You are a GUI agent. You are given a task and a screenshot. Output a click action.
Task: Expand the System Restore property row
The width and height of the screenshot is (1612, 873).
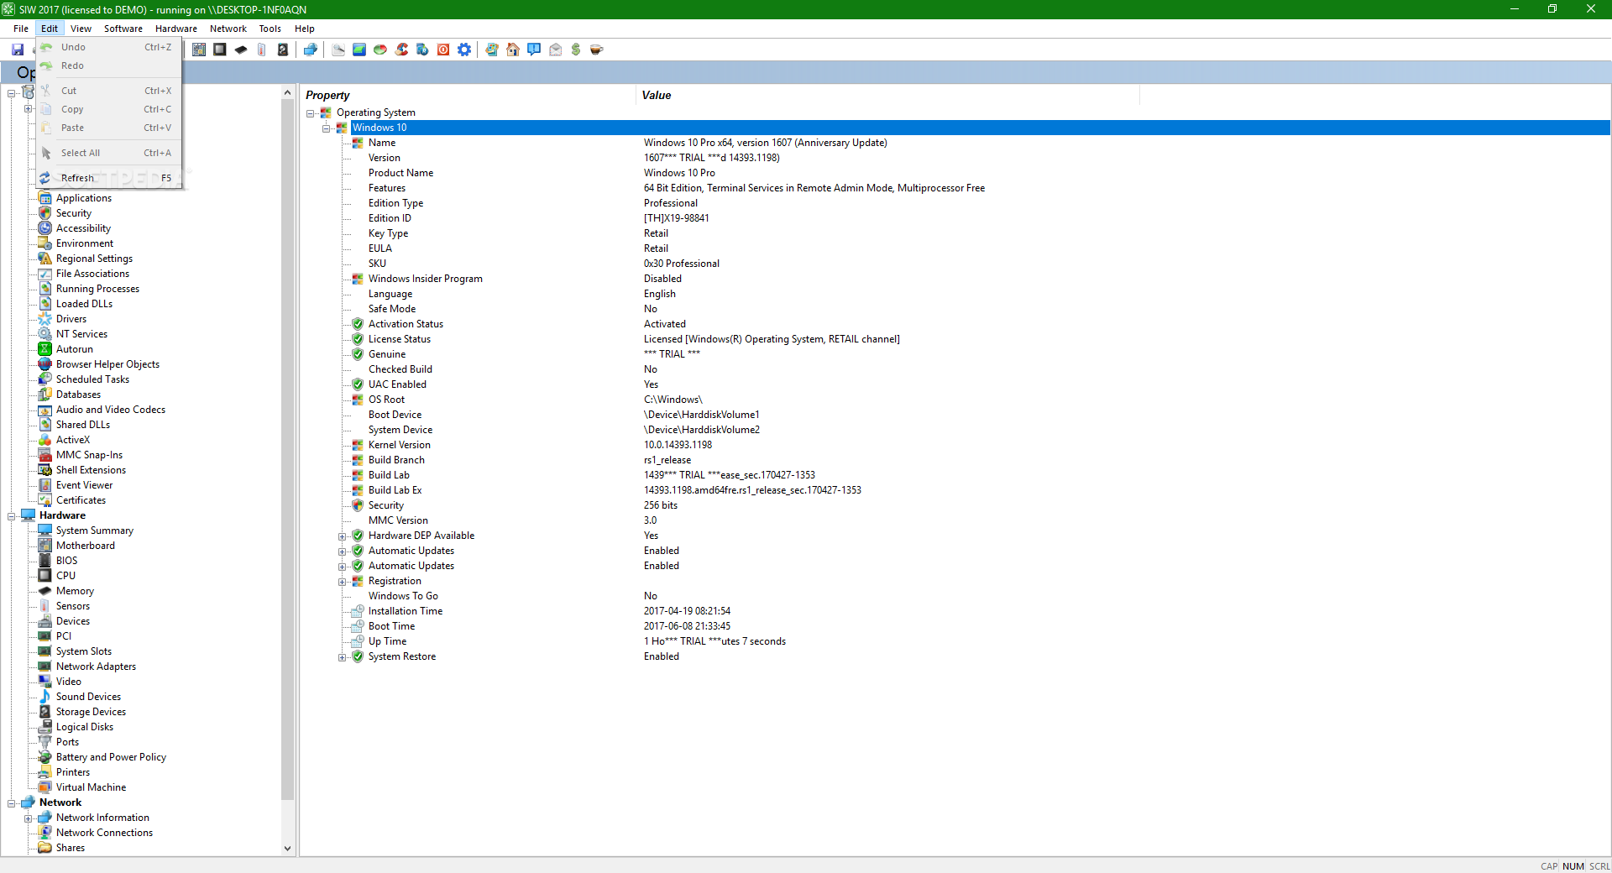click(343, 657)
